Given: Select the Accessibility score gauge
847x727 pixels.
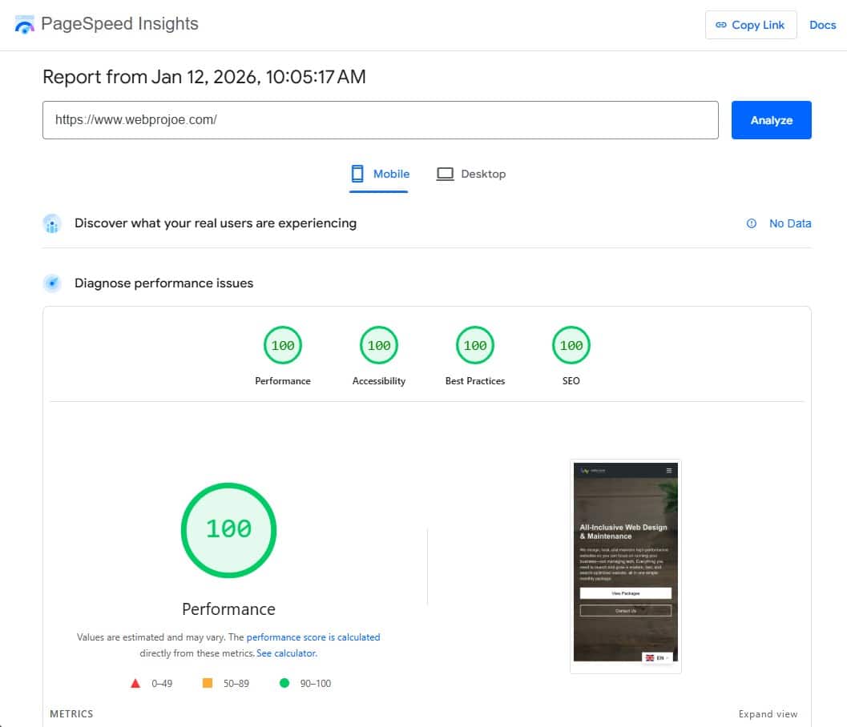Looking at the screenshot, I should pyautogui.click(x=379, y=345).
